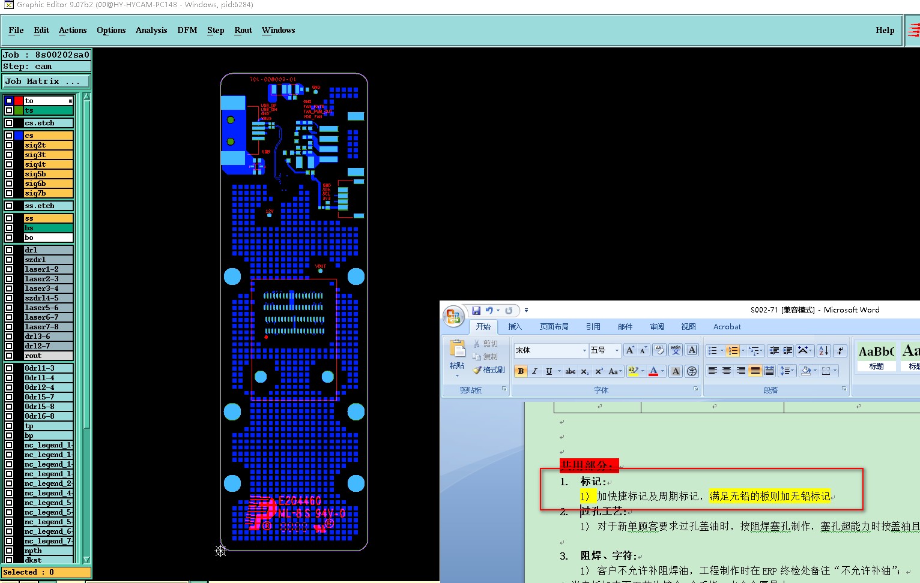Click the Italic formatting icon
Viewport: 920px width, 583px height.
534,371
